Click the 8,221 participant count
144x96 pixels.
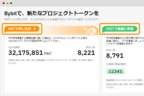coord(86,53)
